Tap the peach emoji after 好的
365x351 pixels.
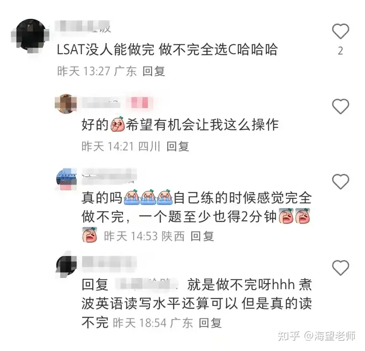(x=118, y=124)
